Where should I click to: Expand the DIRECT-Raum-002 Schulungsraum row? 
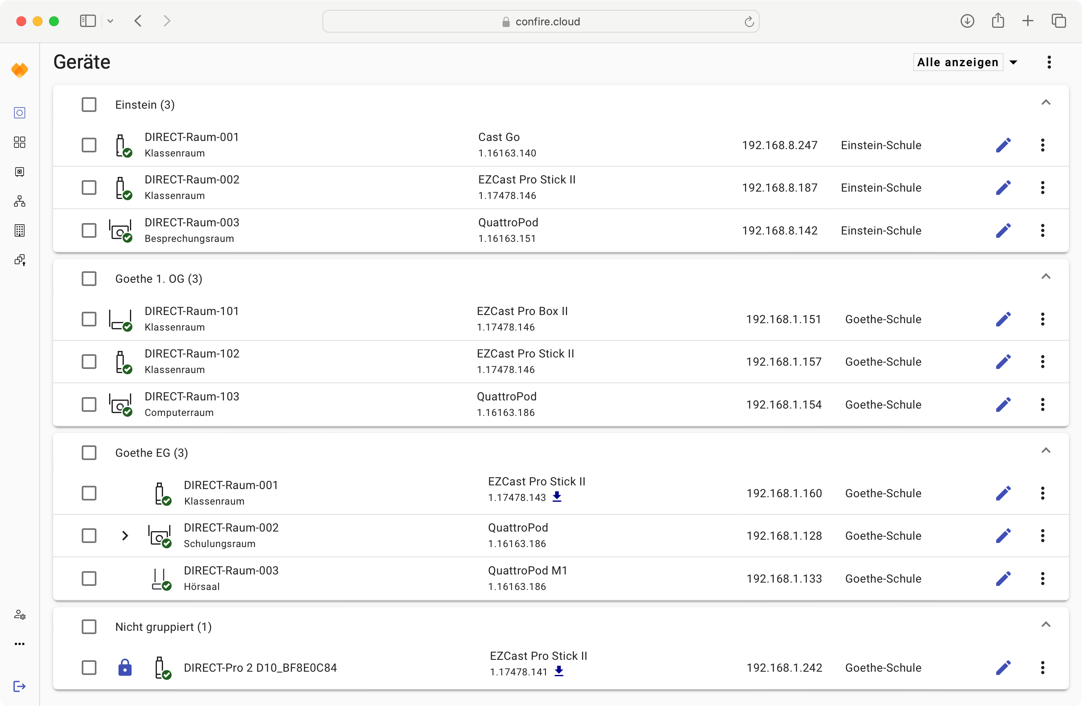click(x=125, y=536)
